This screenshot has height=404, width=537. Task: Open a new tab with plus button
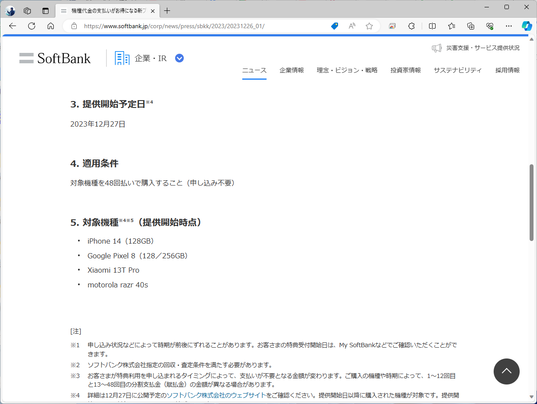tap(167, 11)
